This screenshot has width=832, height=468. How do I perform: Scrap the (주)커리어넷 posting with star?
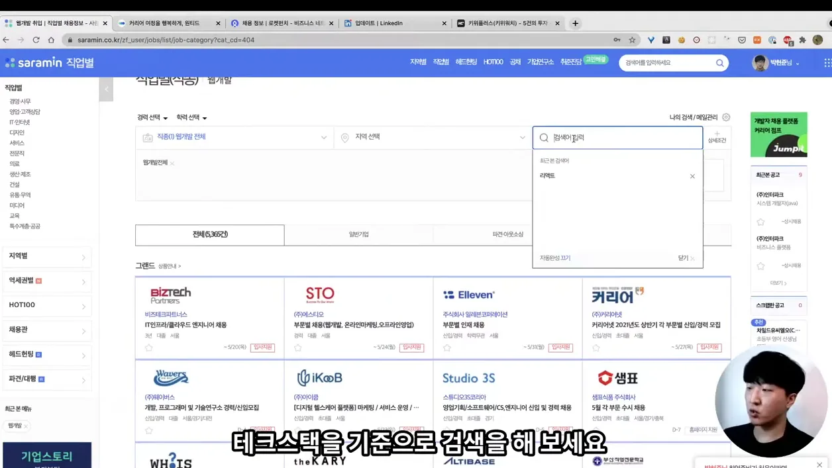(596, 348)
